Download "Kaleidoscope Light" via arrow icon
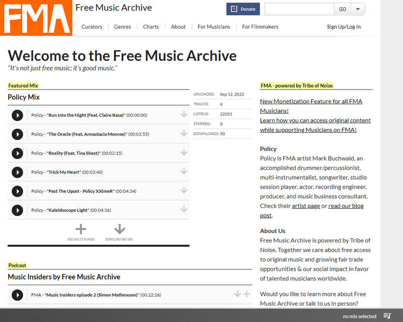The image size is (403, 322). (x=184, y=209)
